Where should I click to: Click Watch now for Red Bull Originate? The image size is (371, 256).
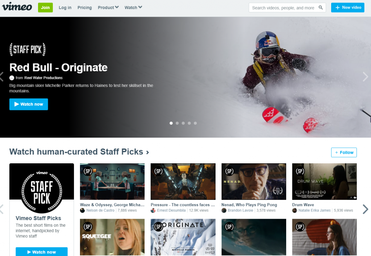click(29, 104)
